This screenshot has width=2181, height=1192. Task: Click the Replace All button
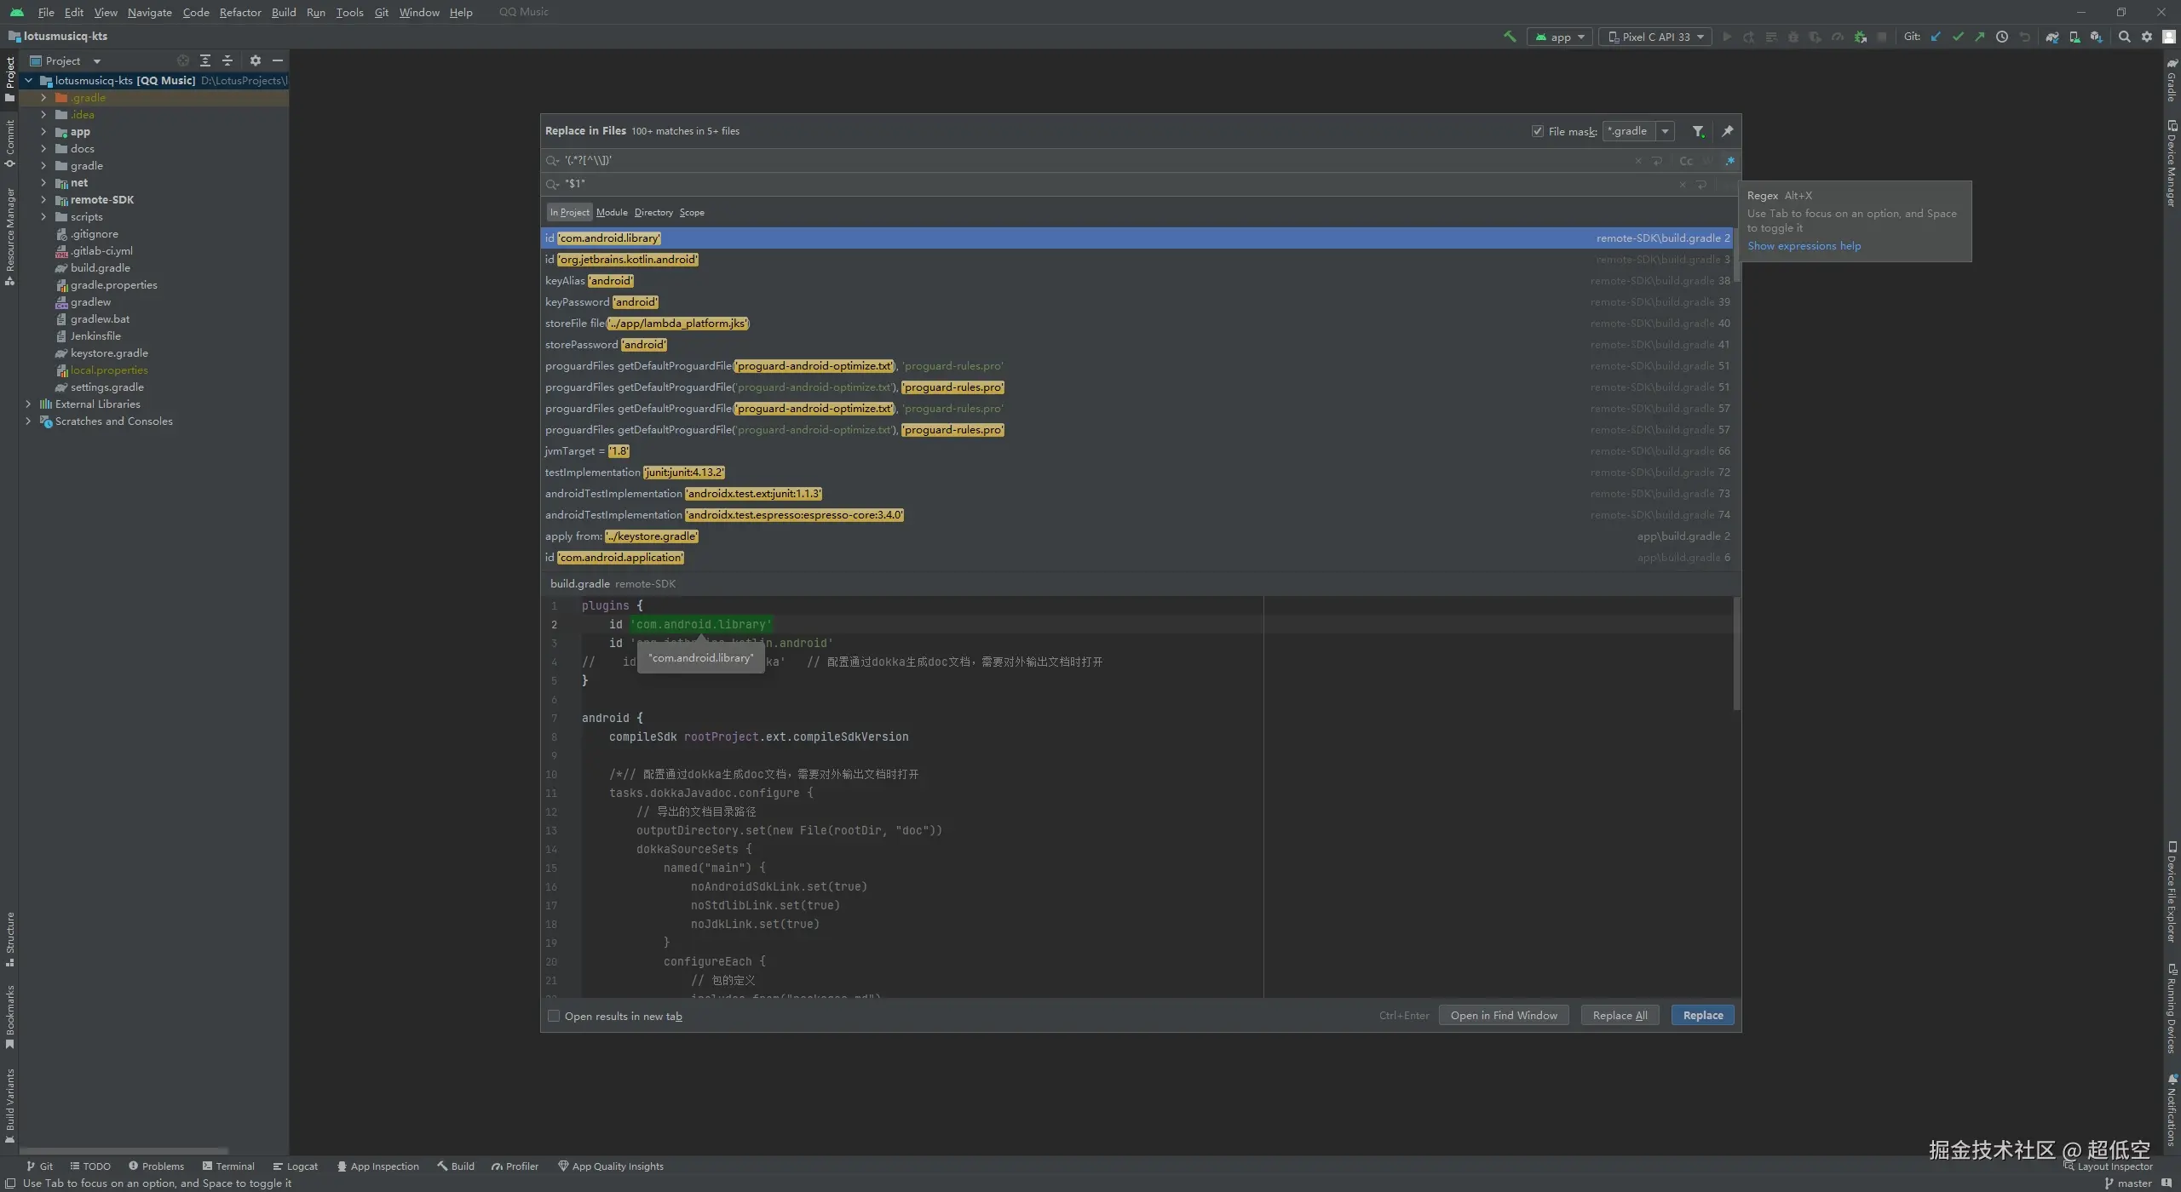coord(1620,1015)
